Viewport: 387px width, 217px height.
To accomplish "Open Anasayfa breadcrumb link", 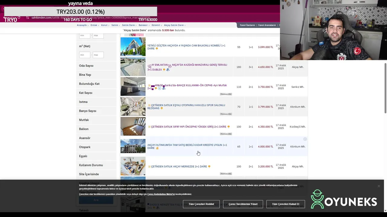I will point(82,25).
